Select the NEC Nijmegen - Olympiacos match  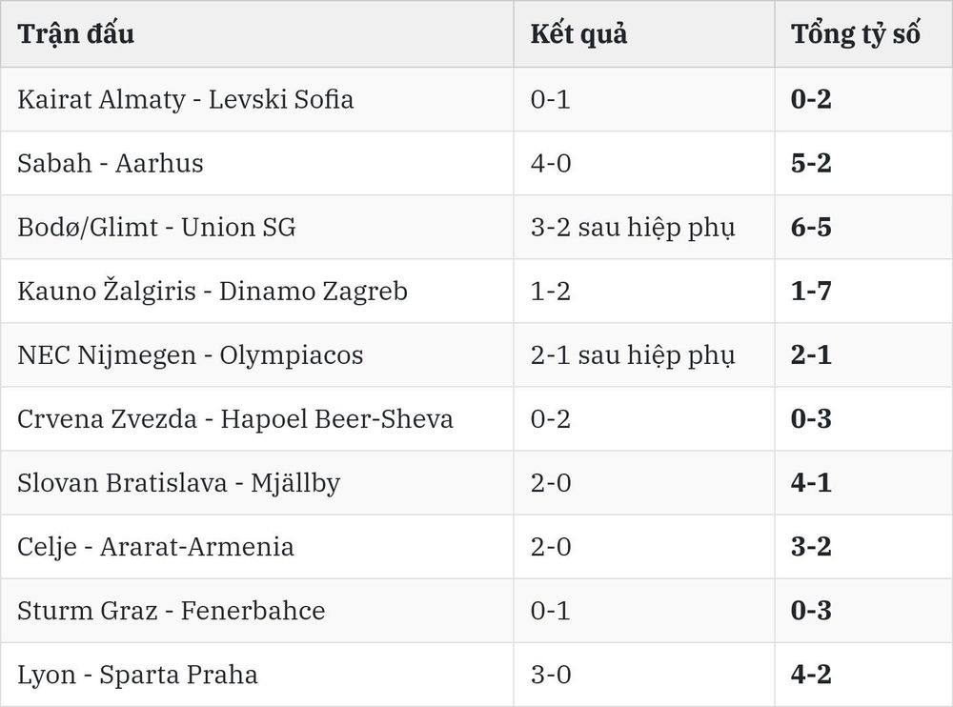point(191,355)
